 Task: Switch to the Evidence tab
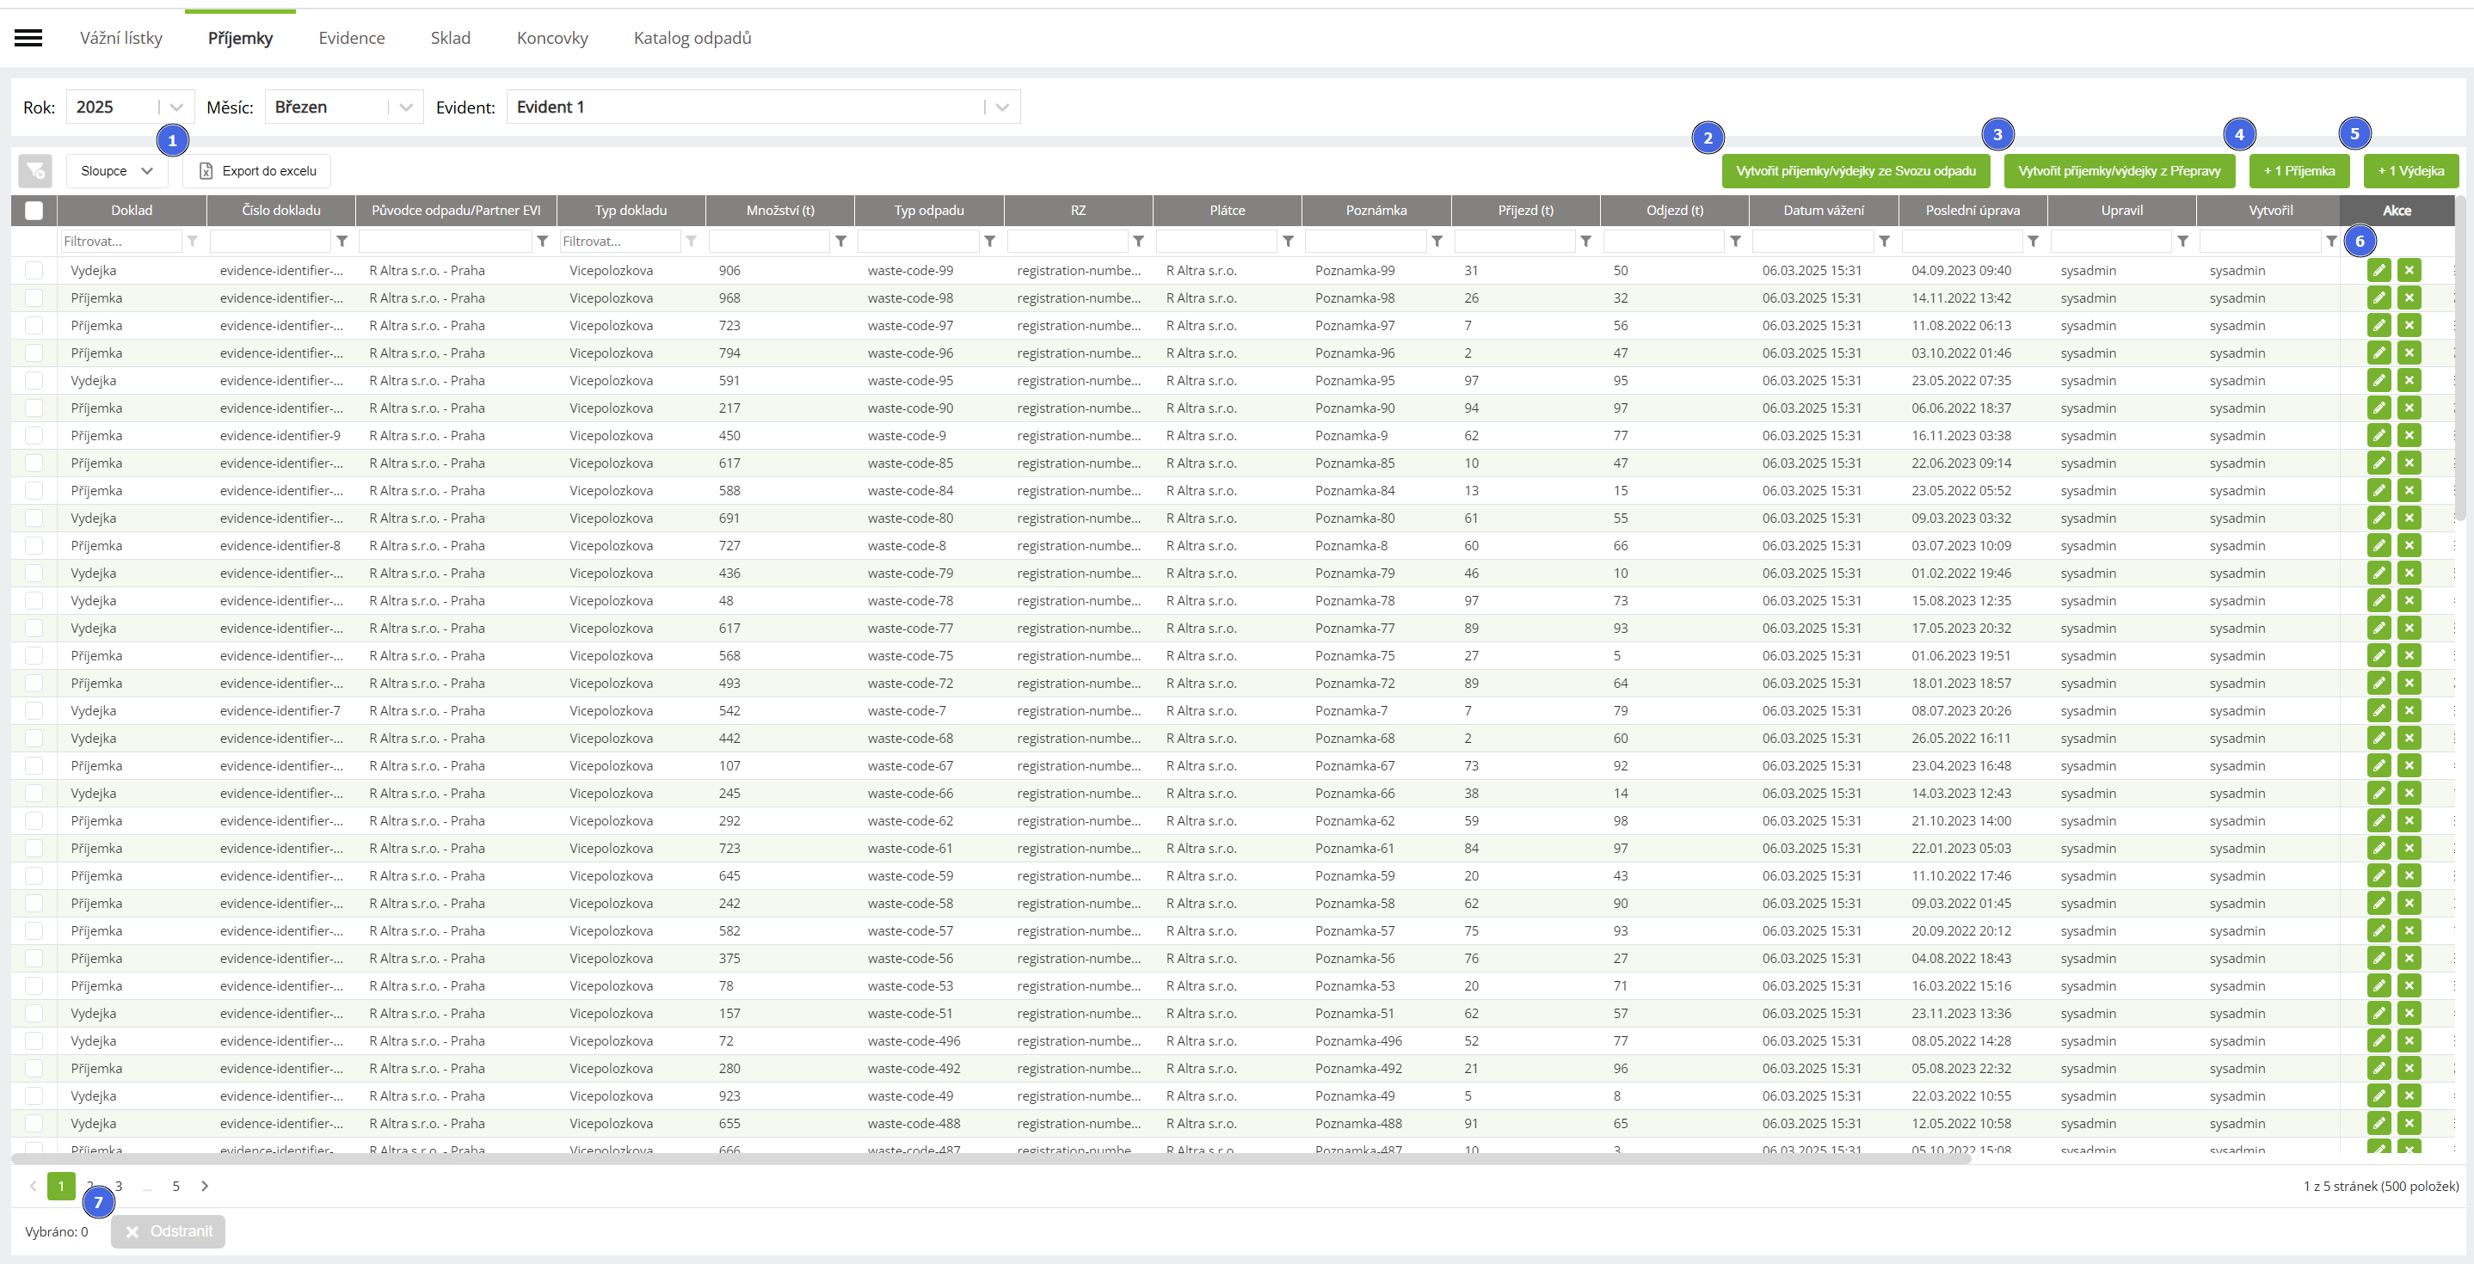[x=352, y=39]
